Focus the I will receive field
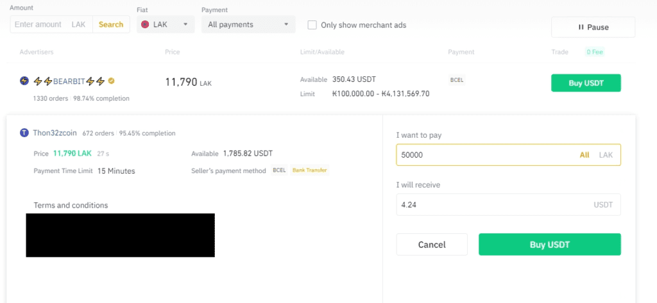The image size is (657, 303). pos(508,204)
